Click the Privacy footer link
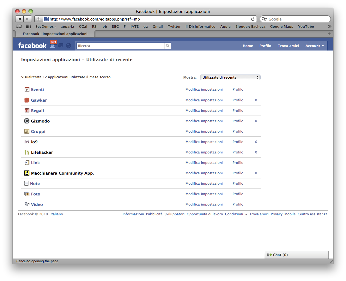 (x=276, y=214)
